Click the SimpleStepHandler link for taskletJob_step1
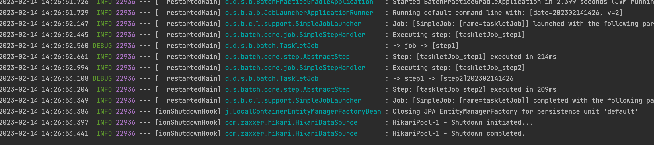This screenshot has height=145, width=654. click(295, 35)
